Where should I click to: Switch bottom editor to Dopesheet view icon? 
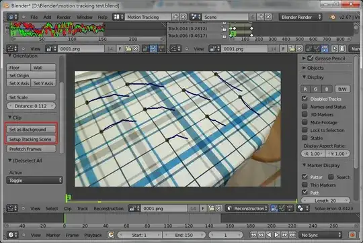point(290,209)
